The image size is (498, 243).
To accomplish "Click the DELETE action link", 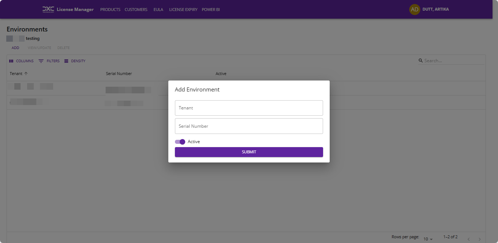I will coord(63,48).
